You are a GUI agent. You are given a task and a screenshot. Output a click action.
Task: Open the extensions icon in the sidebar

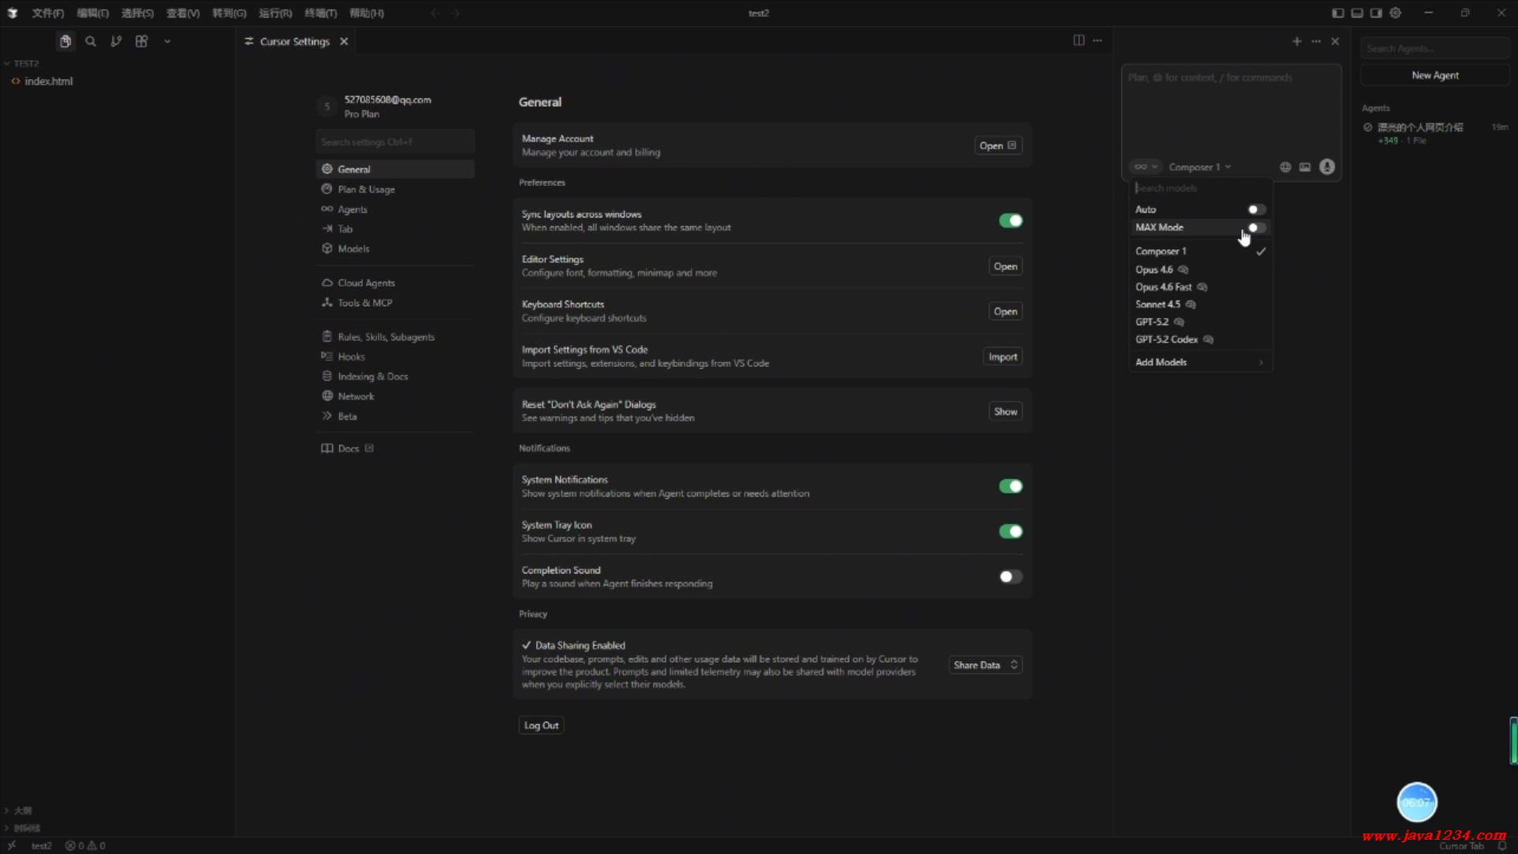coord(142,41)
